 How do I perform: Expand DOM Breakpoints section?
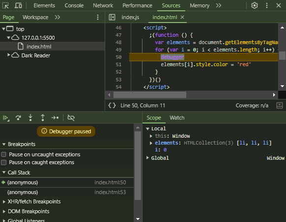click(x=4, y=211)
